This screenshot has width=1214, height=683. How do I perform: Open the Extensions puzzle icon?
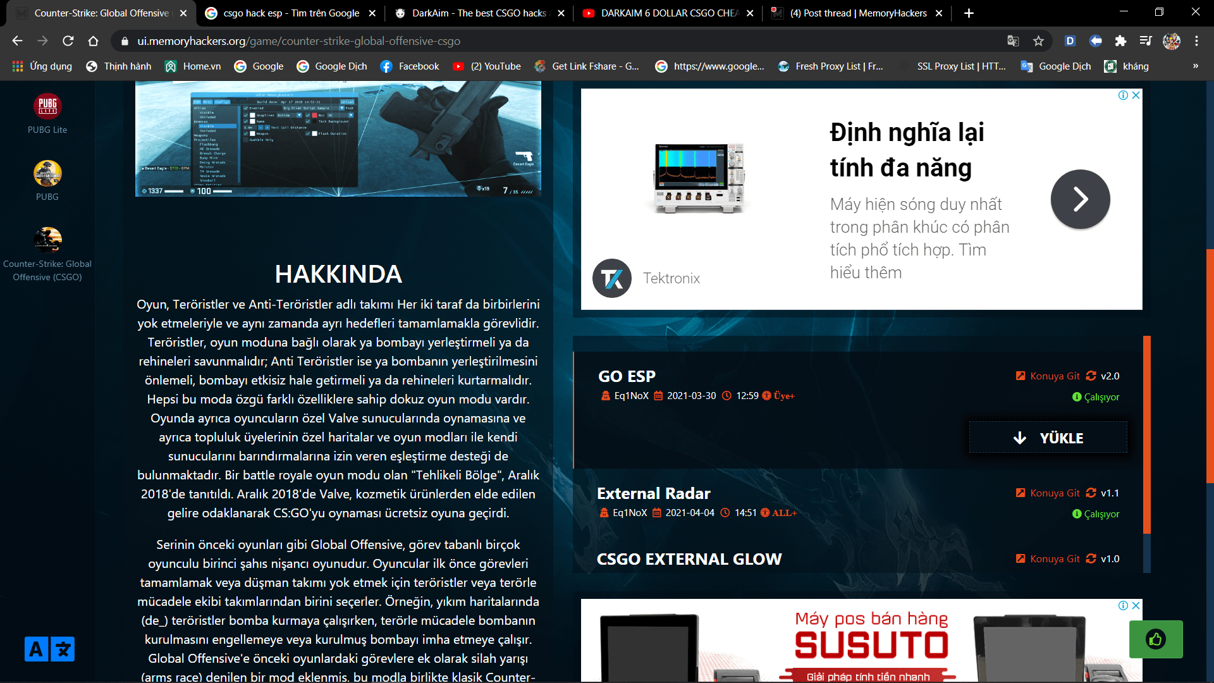click(x=1120, y=40)
